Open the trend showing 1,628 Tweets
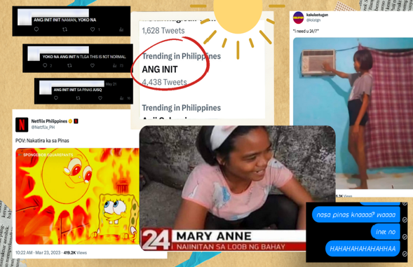This screenshot has width=413, height=267. point(163,31)
